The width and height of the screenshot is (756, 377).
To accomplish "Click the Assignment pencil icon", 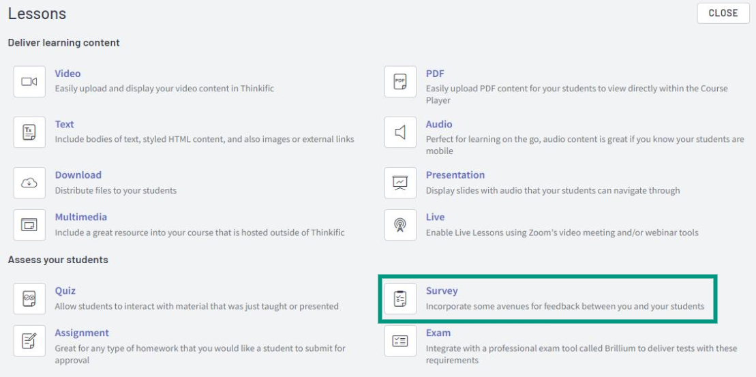I will point(29,340).
